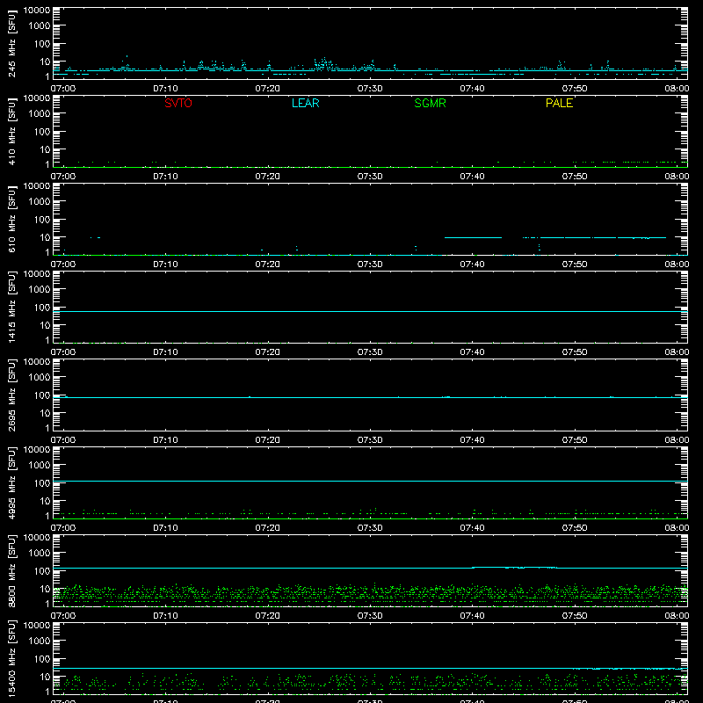Click the cyan LEAR station label

[x=305, y=103]
